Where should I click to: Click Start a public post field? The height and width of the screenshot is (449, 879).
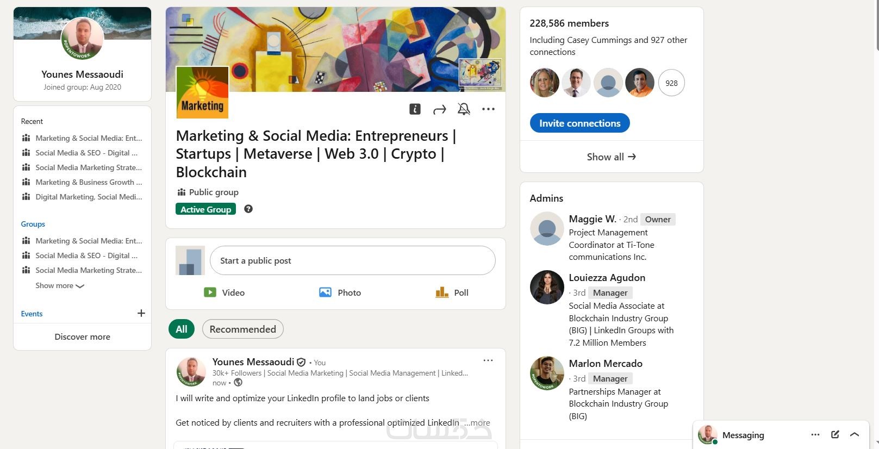352,260
